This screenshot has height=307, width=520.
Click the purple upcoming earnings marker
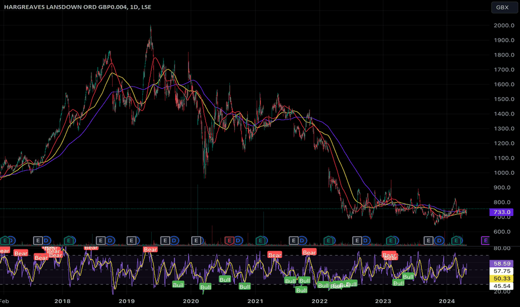tap(485, 240)
